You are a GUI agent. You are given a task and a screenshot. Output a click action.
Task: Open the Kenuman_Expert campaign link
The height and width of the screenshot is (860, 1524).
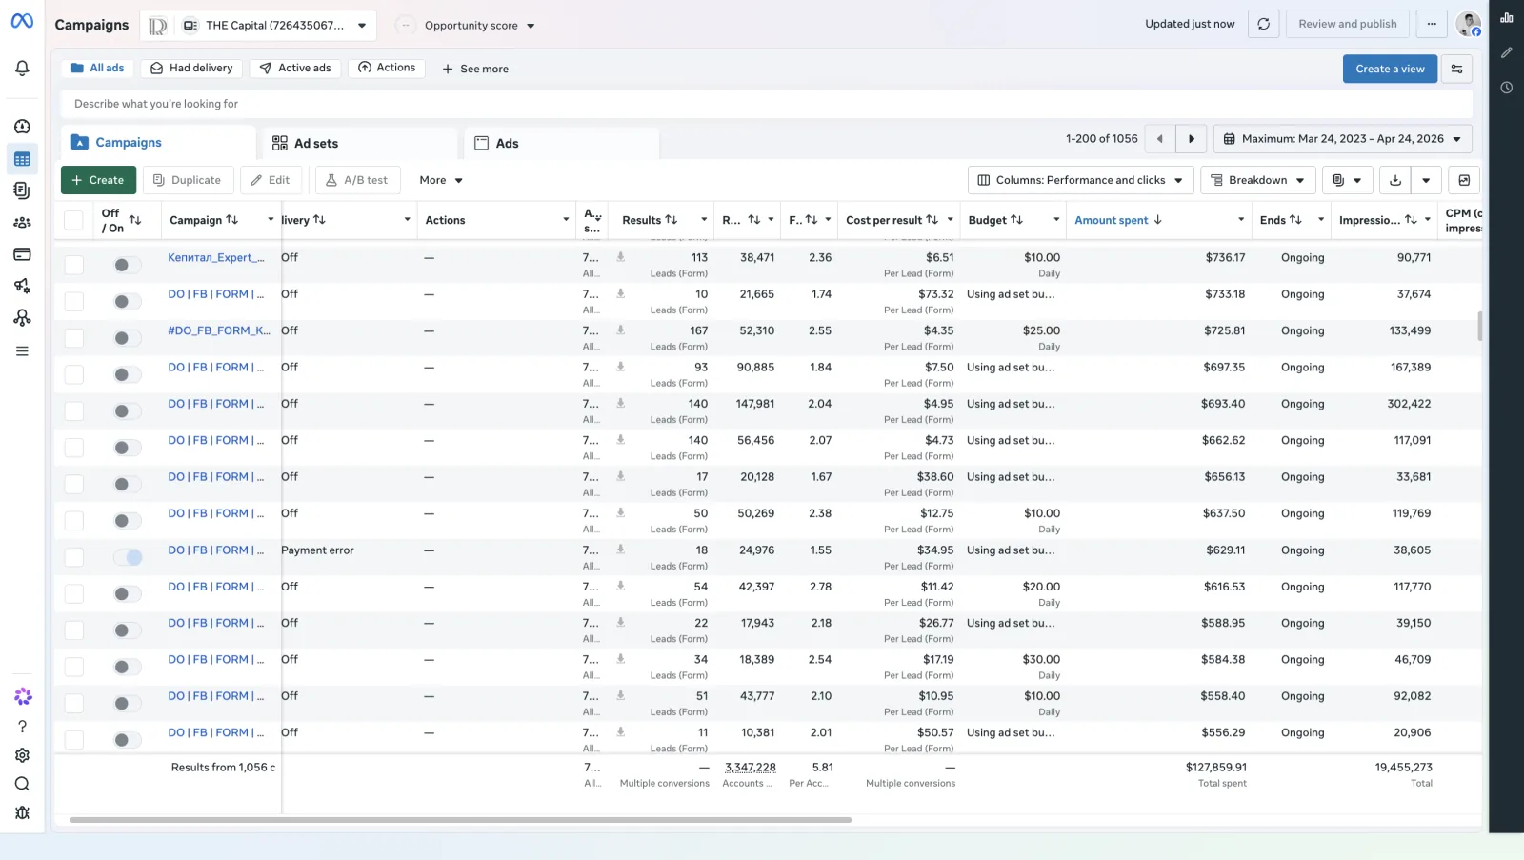pos(216,257)
